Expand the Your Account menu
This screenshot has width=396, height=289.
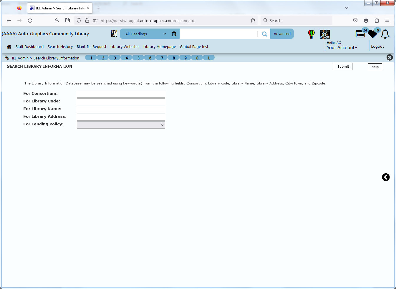pos(342,48)
